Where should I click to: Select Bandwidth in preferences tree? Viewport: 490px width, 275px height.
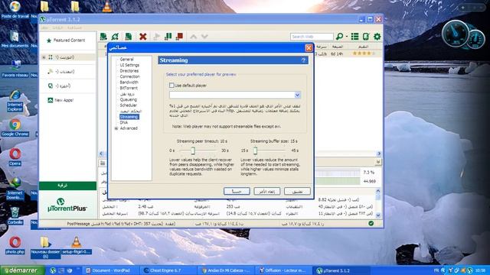coord(129,82)
